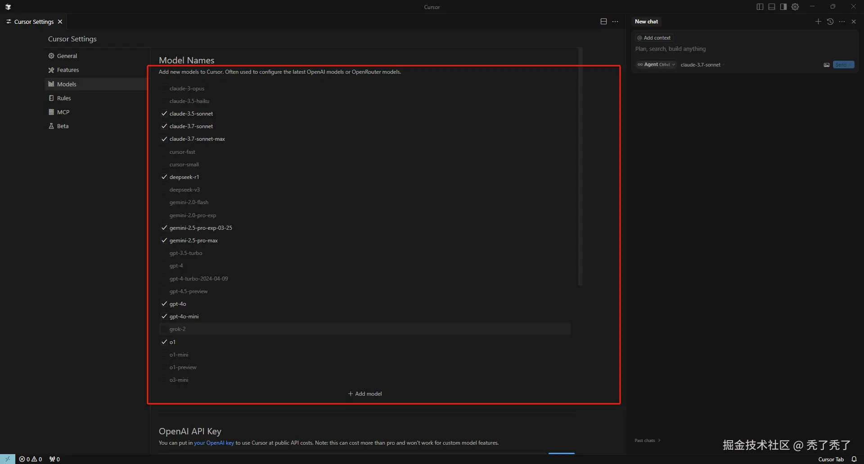Screen dimensions: 864x464
Task: Enable the gemini-2.0-pro-exp model
Action: (164, 215)
